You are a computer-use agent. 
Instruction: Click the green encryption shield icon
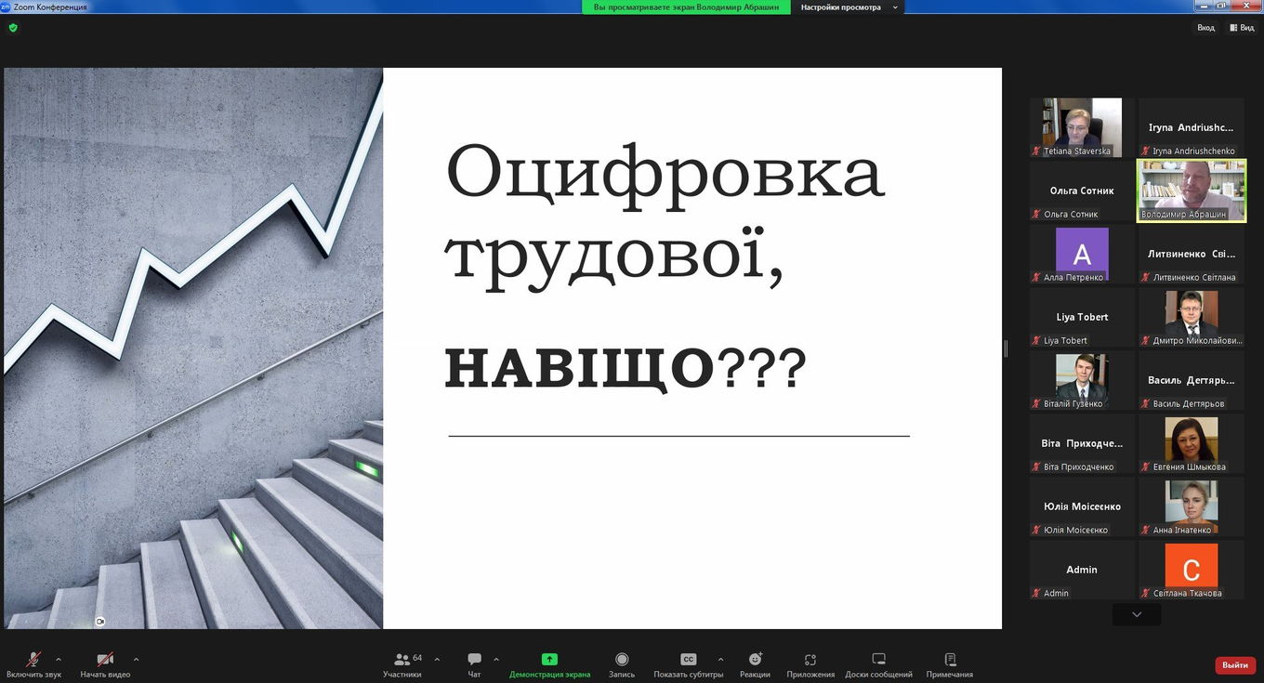click(13, 28)
